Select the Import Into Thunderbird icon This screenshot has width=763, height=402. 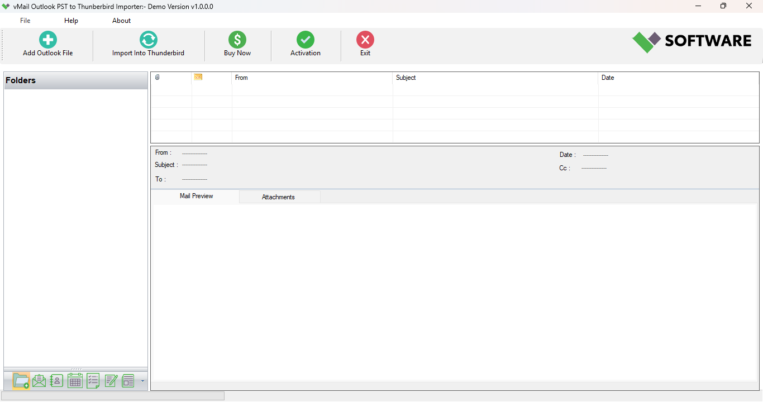(148, 44)
